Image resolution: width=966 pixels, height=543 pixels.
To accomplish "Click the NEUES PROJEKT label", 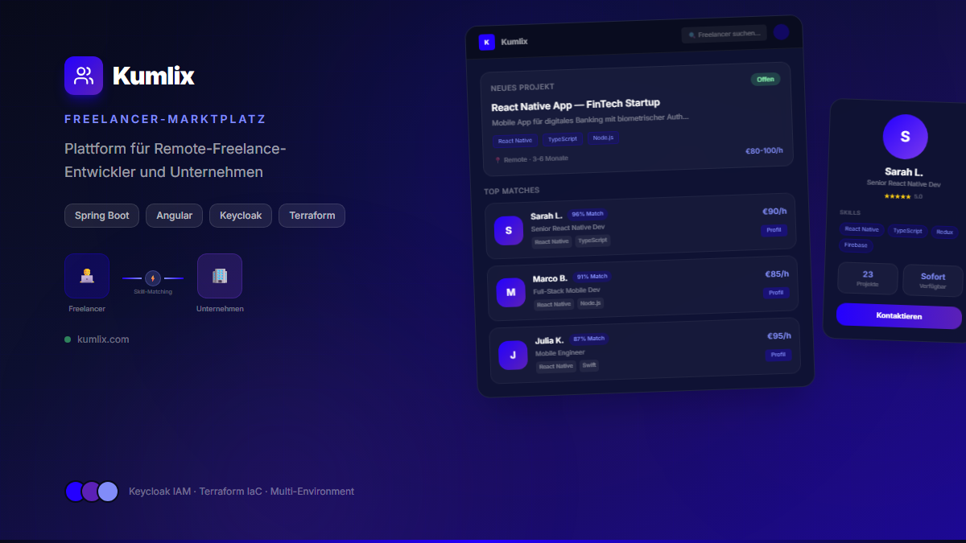I will [522, 87].
